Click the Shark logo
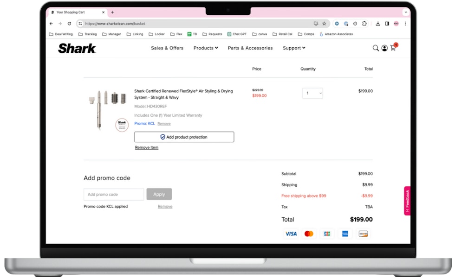The image size is (455, 278). [77, 48]
